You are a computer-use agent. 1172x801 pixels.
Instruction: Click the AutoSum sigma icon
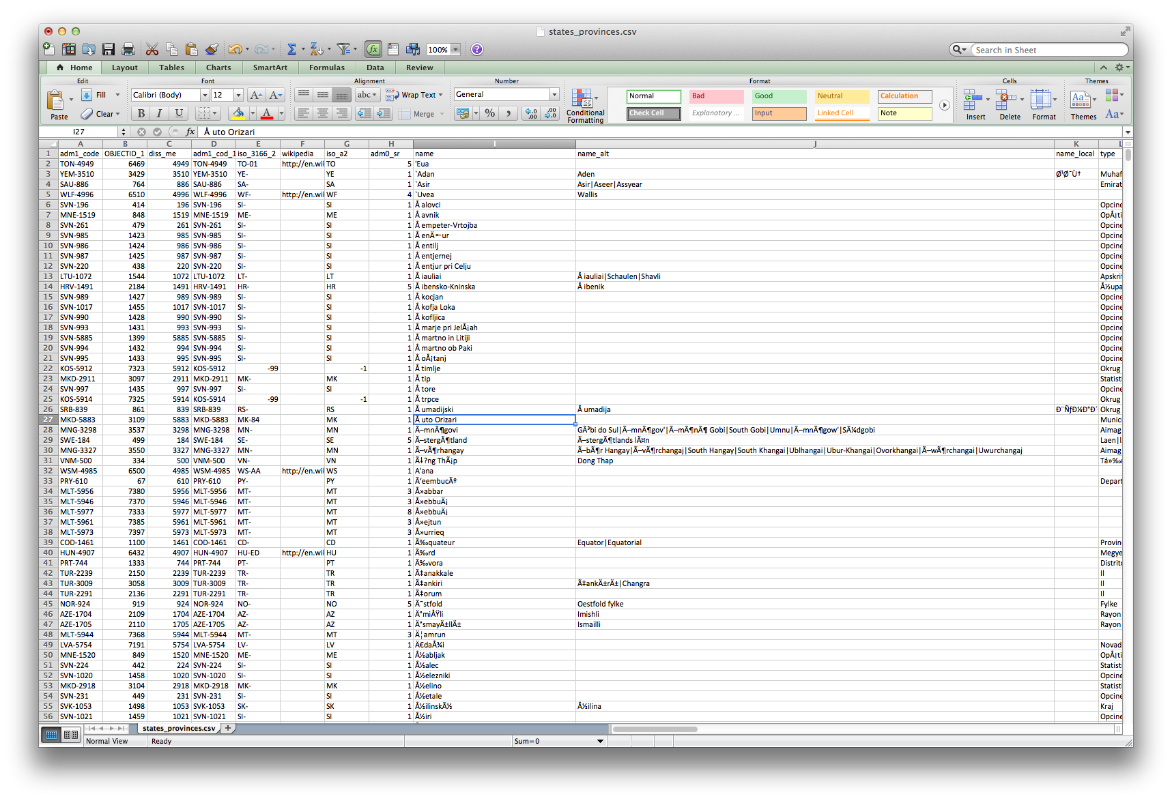[291, 49]
